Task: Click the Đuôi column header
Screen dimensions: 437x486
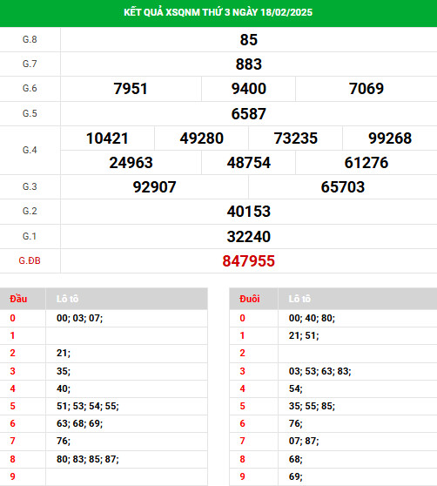Action: tap(250, 299)
